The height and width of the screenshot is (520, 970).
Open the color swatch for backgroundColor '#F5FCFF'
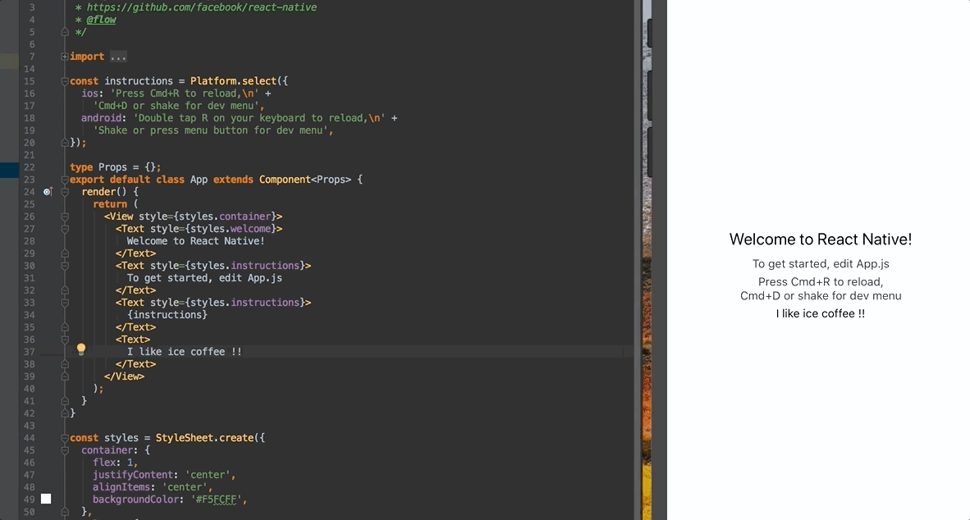coord(46,499)
